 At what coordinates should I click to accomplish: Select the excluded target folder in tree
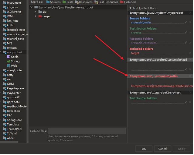44,16
